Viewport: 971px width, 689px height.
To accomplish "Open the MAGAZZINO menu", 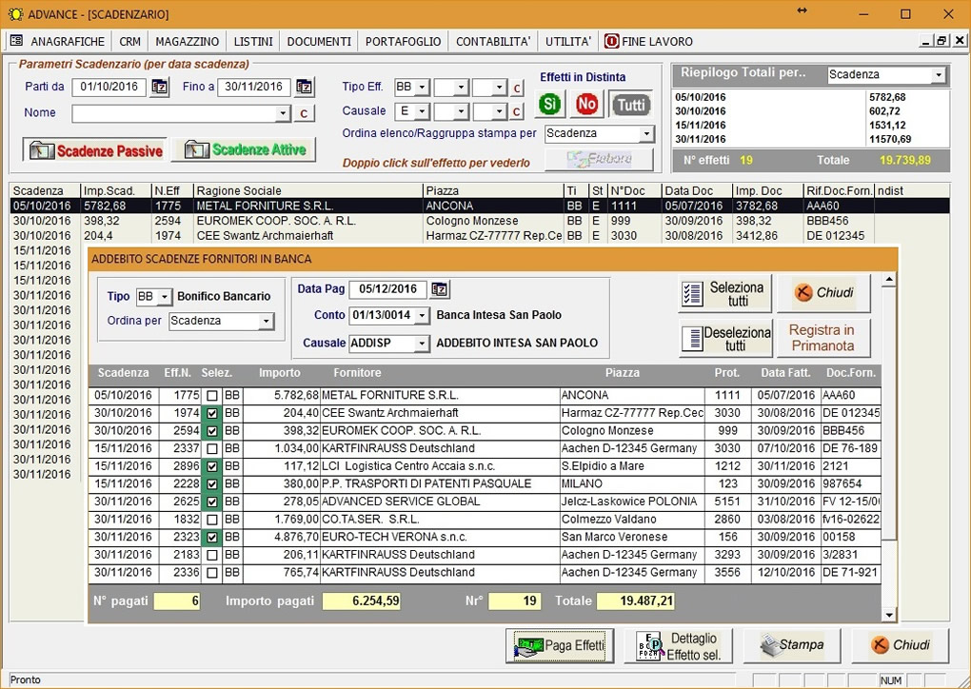I will coord(187,42).
